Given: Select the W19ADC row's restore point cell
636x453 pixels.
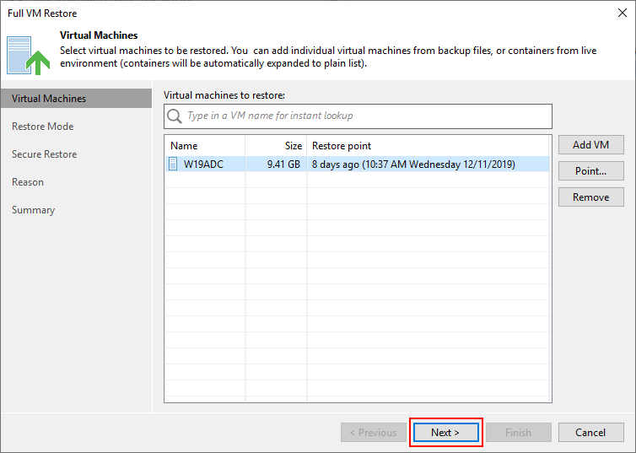Looking at the screenshot, I should (x=428, y=164).
